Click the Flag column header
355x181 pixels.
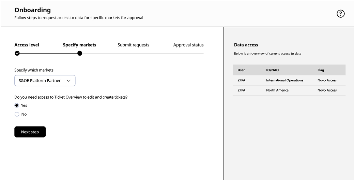(321, 70)
